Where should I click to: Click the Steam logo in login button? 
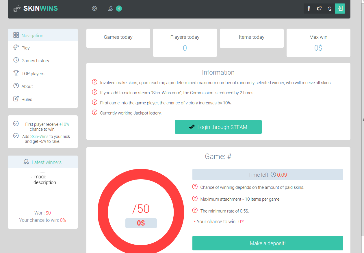point(192,127)
